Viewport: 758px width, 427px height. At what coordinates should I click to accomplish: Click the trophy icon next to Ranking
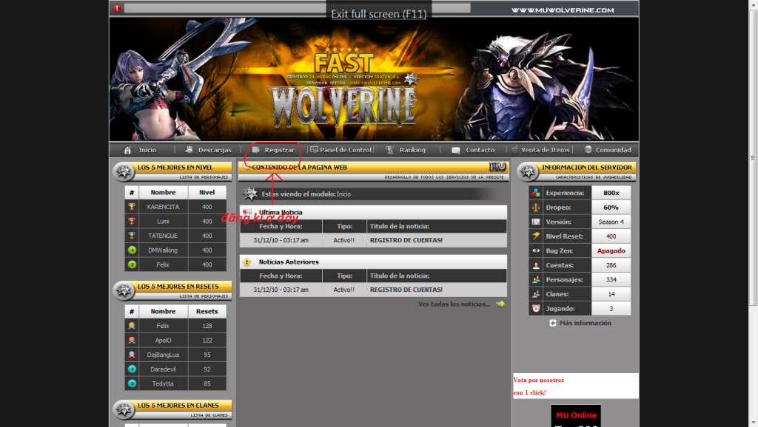tap(389, 150)
